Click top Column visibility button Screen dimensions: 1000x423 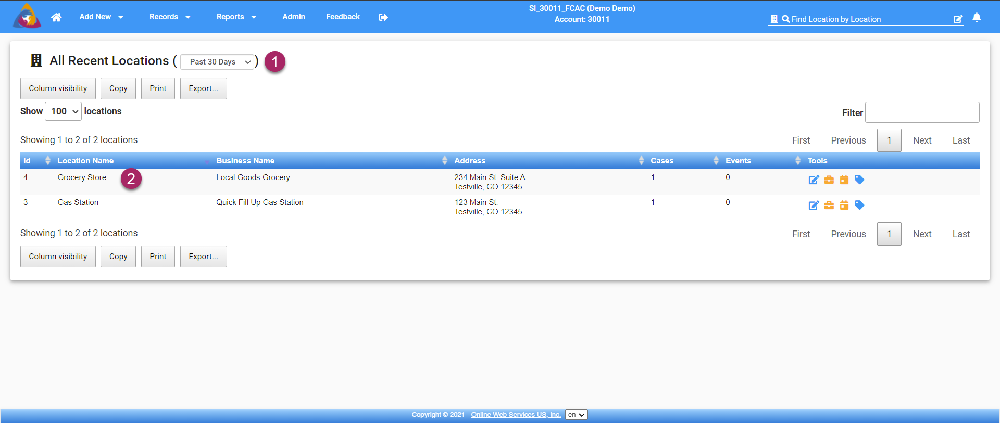[58, 88]
